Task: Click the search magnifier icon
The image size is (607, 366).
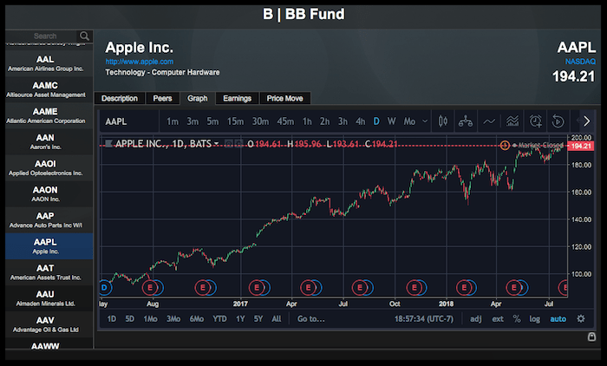Action: [84, 36]
